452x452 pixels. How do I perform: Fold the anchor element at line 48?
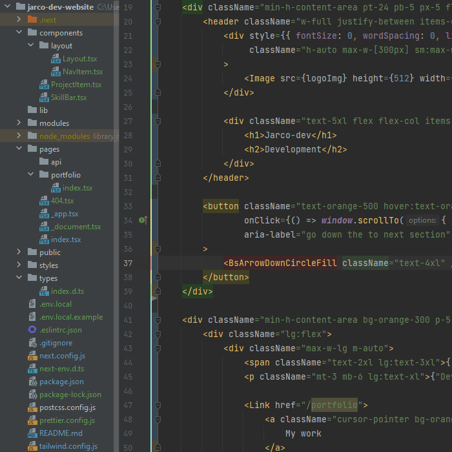[x=158, y=420]
